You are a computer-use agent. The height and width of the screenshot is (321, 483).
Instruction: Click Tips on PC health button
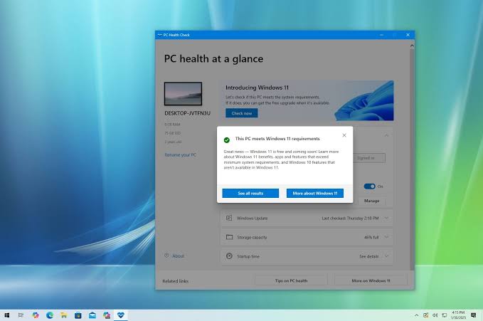point(291,280)
